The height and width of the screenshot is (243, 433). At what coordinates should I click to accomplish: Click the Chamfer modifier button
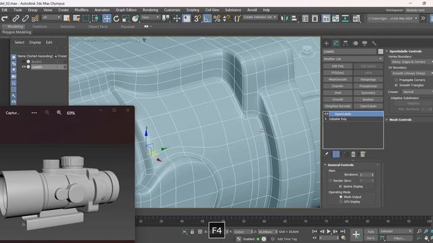pos(338,86)
